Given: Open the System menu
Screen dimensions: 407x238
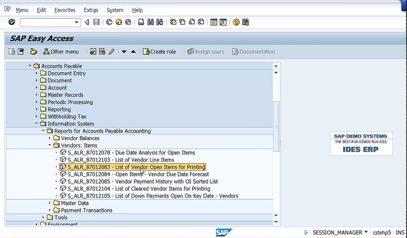Looking at the screenshot, I should pyautogui.click(x=115, y=10).
